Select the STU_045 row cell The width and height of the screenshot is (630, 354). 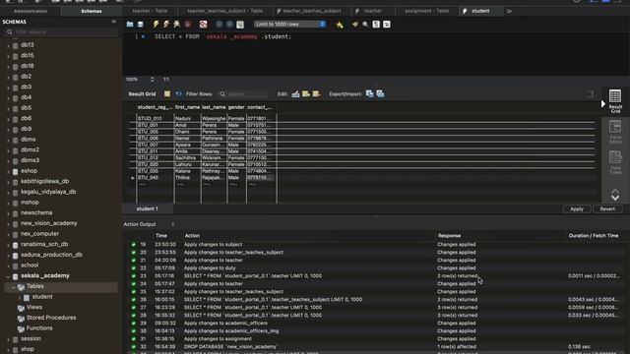point(156,177)
